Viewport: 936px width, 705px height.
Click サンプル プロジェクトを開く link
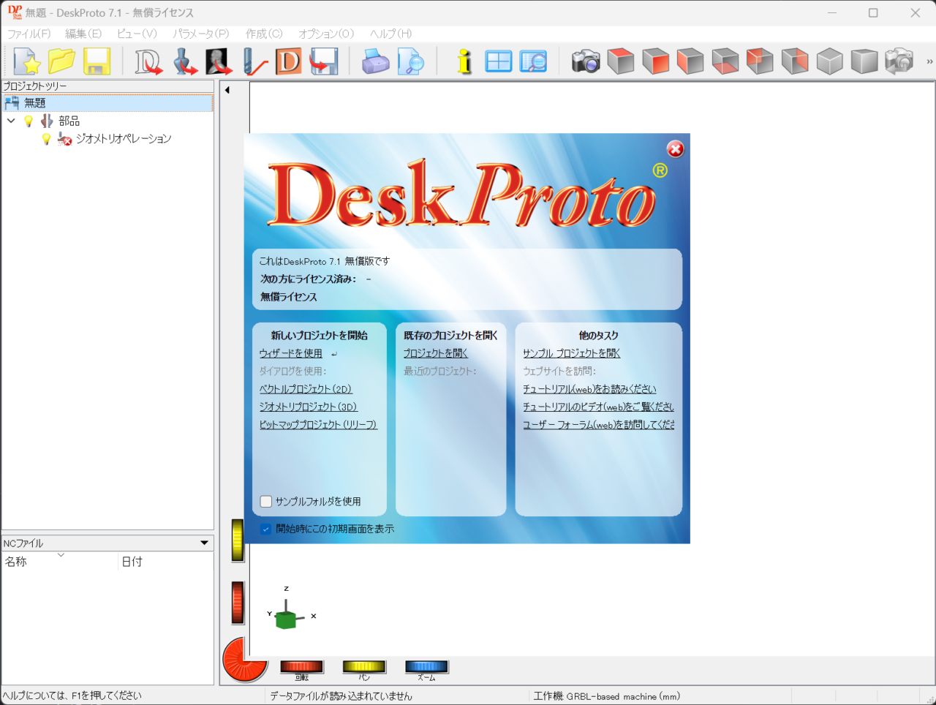(571, 353)
